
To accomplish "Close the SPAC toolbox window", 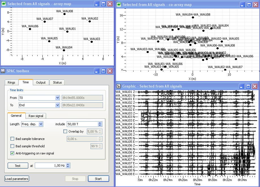I will (110, 71).
